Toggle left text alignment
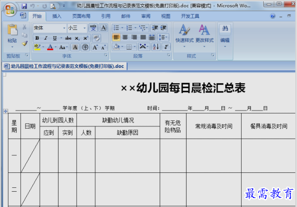Image resolution: width=297 pixels, height=207 pixels. point(116,38)
